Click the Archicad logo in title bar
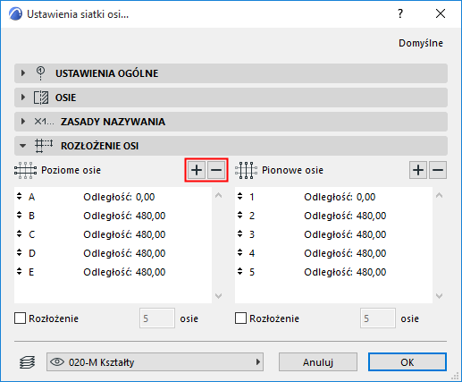462x382 pixels. click(x=15, y=14)
